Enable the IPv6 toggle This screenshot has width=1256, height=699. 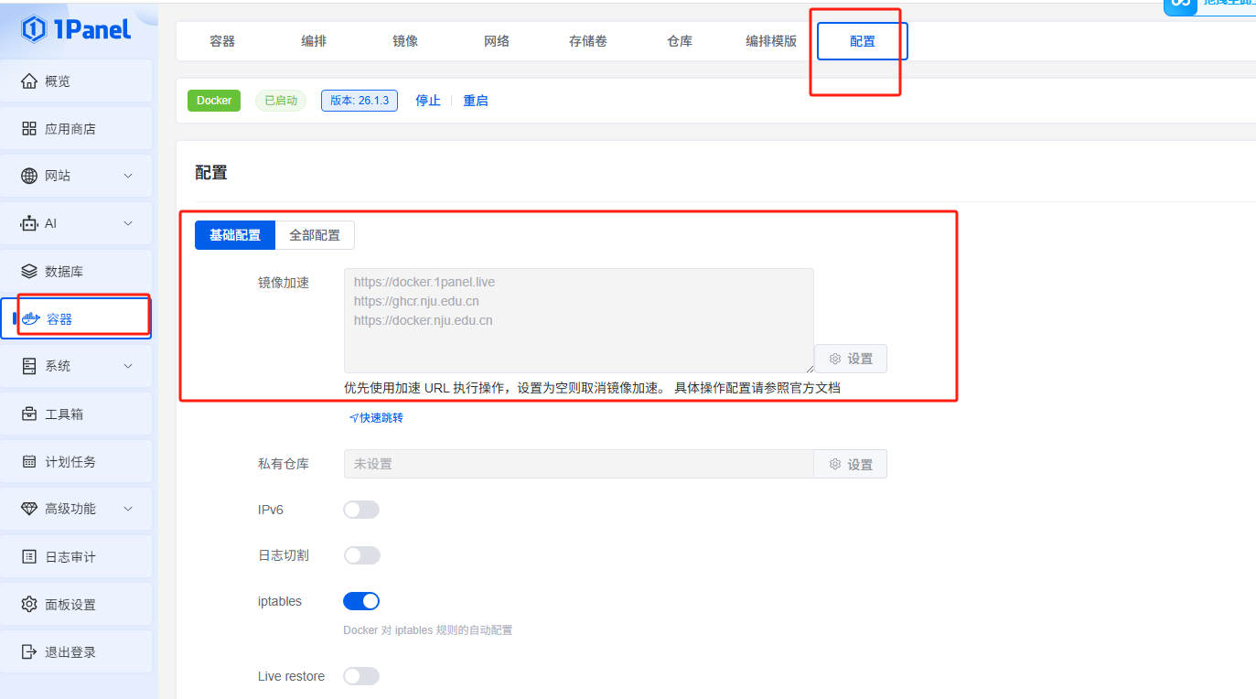pos(360,510)
